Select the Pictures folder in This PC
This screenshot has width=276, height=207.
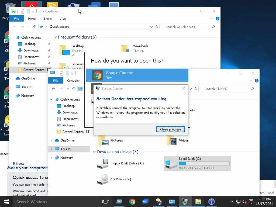(x=111, y=141)
